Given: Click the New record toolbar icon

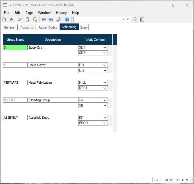Looking at the screenshot, I should [x=4, y=20].
